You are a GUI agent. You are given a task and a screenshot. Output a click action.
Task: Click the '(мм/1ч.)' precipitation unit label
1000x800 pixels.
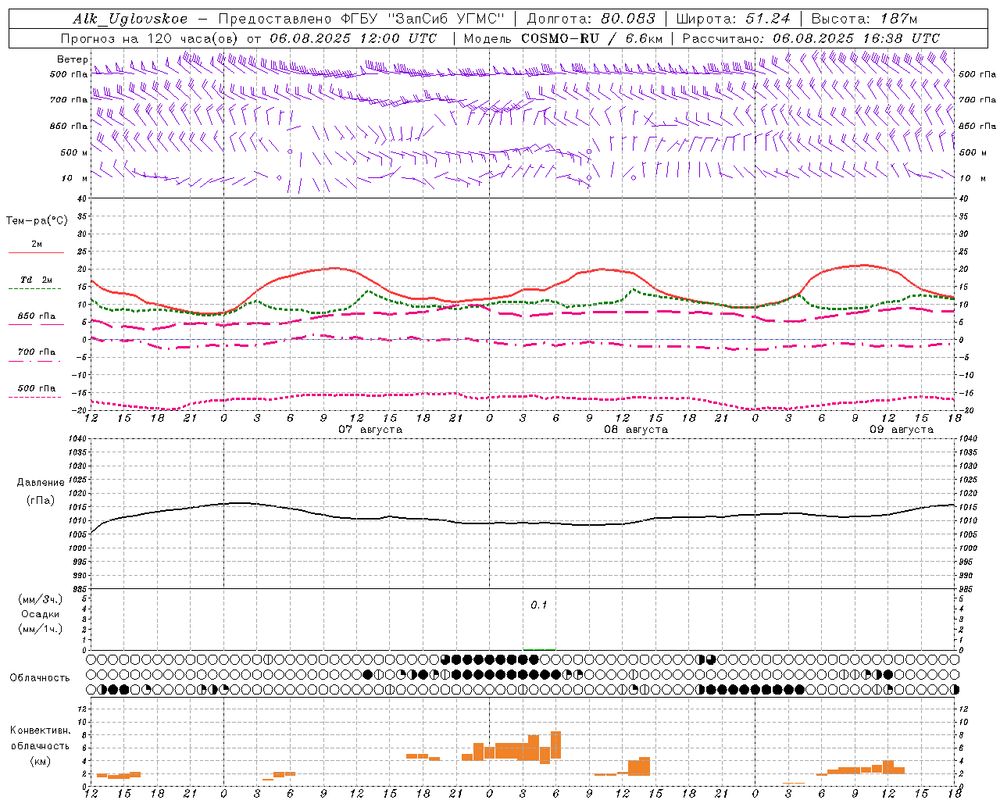click(x=41, y=629)
